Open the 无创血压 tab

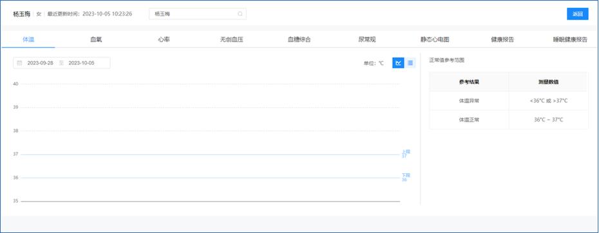coord(231,39)
